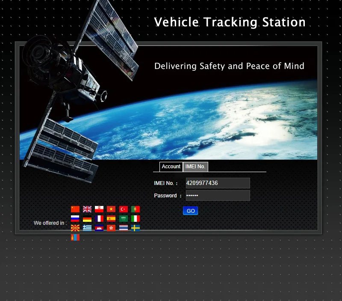The height and width of the screenshot is (301, 342).
Task: Choose Swedish via the Sweden flag
Action: pyautogui.click(x=136, y=228)
